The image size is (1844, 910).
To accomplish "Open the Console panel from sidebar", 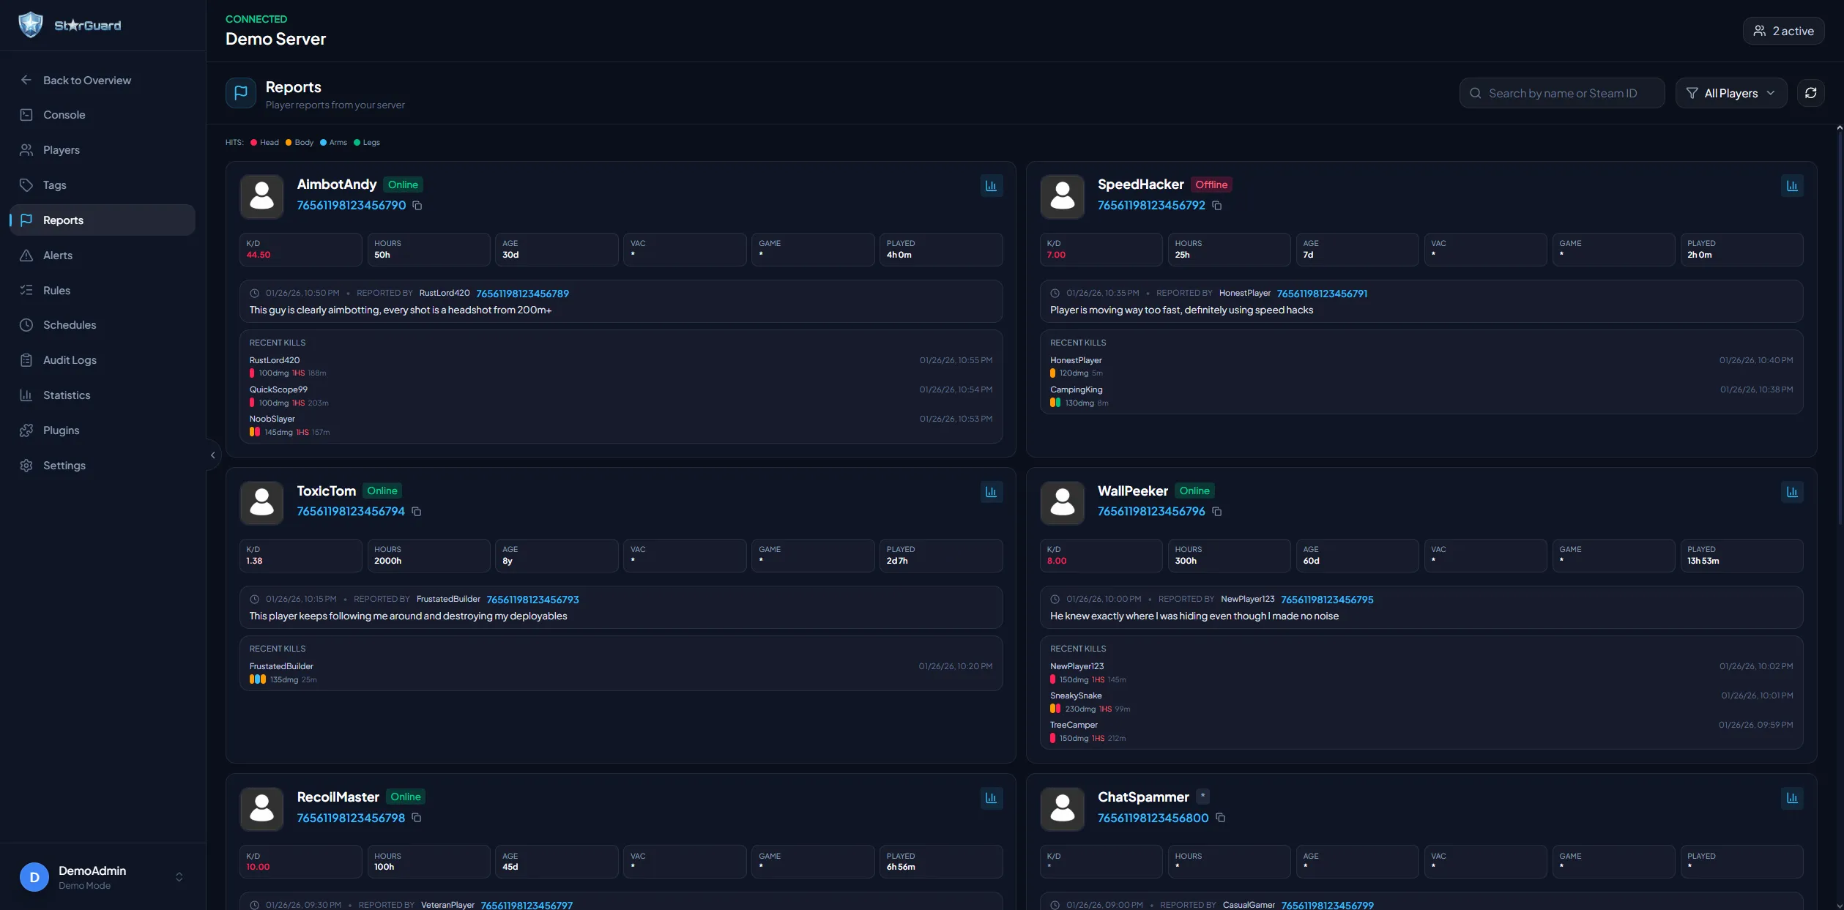I will point(63,114).
